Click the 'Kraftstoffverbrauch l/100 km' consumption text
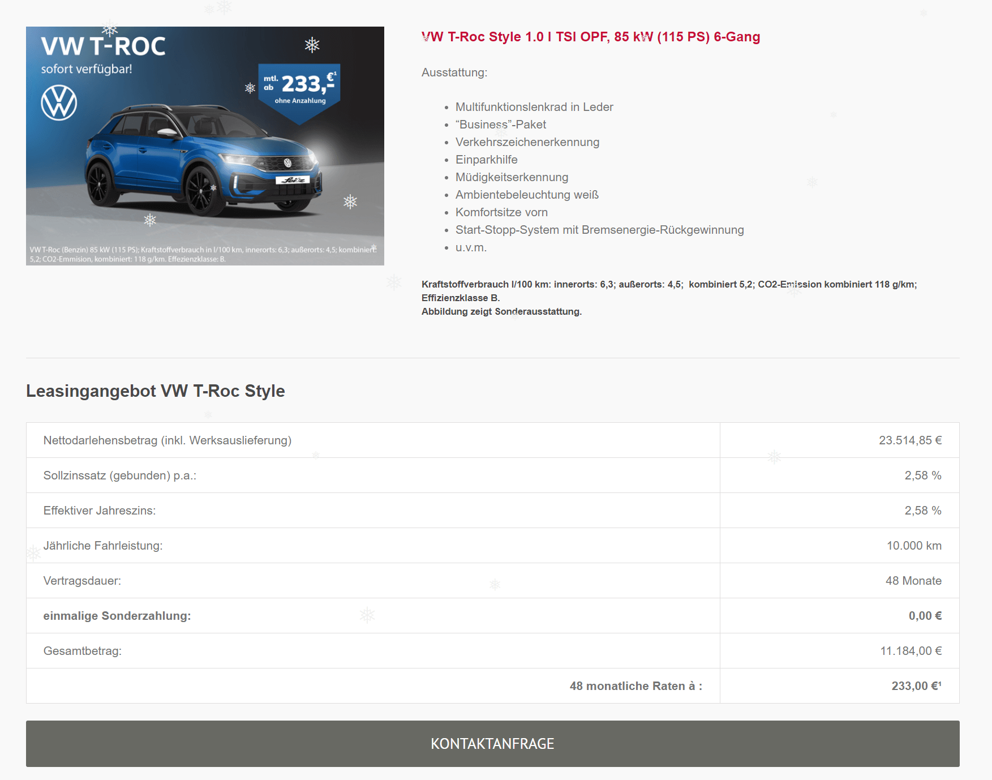Screen dimensions: 992x780 pyautogui.click(x=669, y=291)
